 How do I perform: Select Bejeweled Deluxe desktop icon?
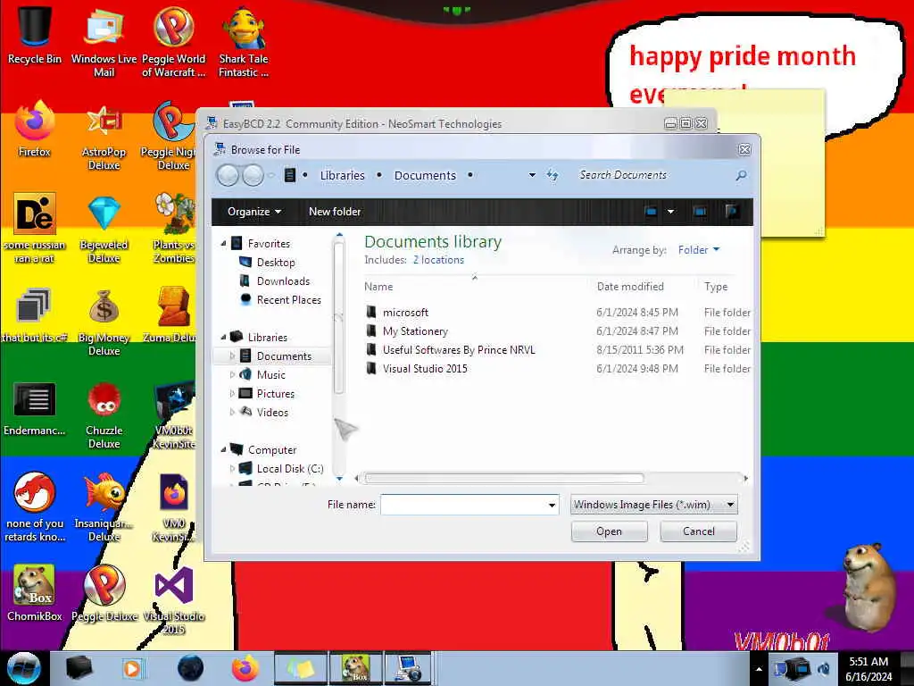pos(104,229)
